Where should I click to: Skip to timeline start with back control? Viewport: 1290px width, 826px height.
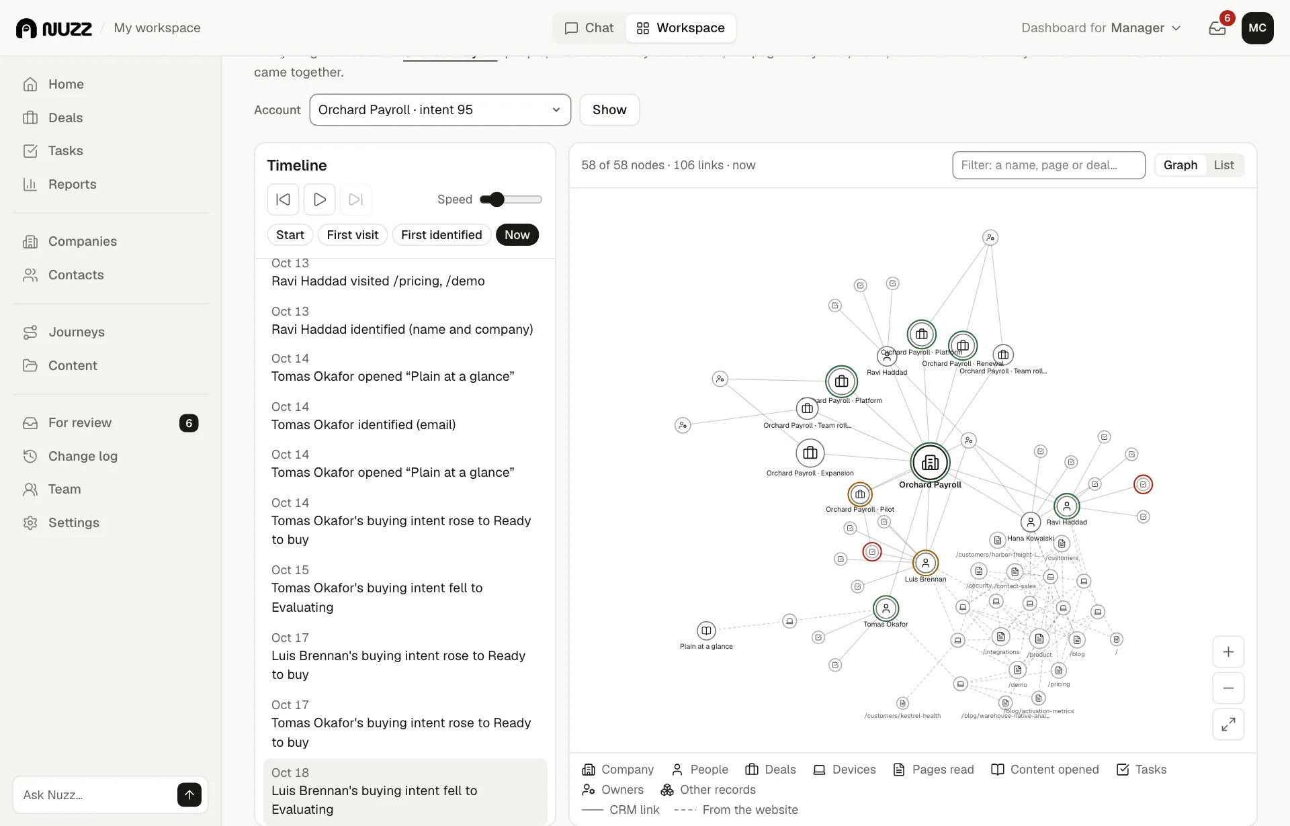pyautogui.click(x=284, y=199)
